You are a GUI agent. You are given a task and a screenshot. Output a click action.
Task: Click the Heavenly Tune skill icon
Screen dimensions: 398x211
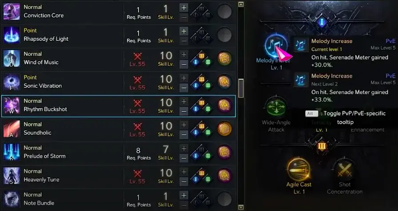tap(12, 176)
